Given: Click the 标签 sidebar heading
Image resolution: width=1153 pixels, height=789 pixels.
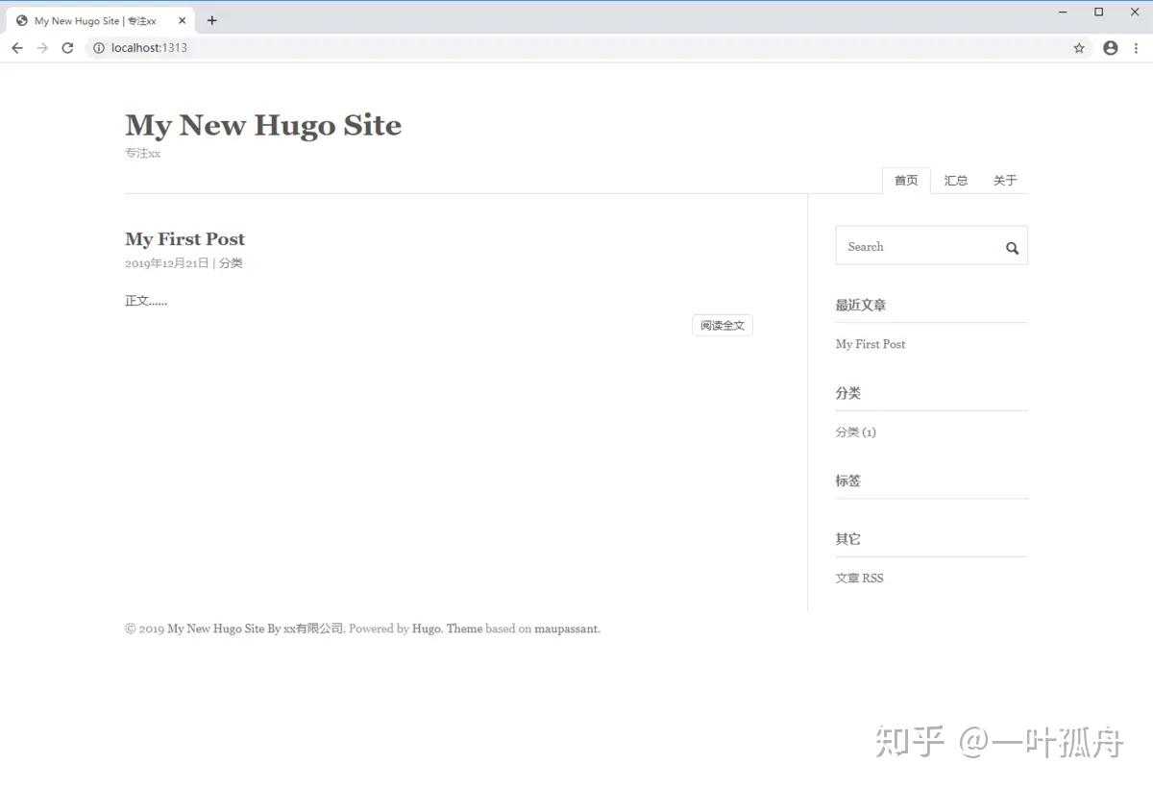Looking at the screenshot, I should pos(848,481).
